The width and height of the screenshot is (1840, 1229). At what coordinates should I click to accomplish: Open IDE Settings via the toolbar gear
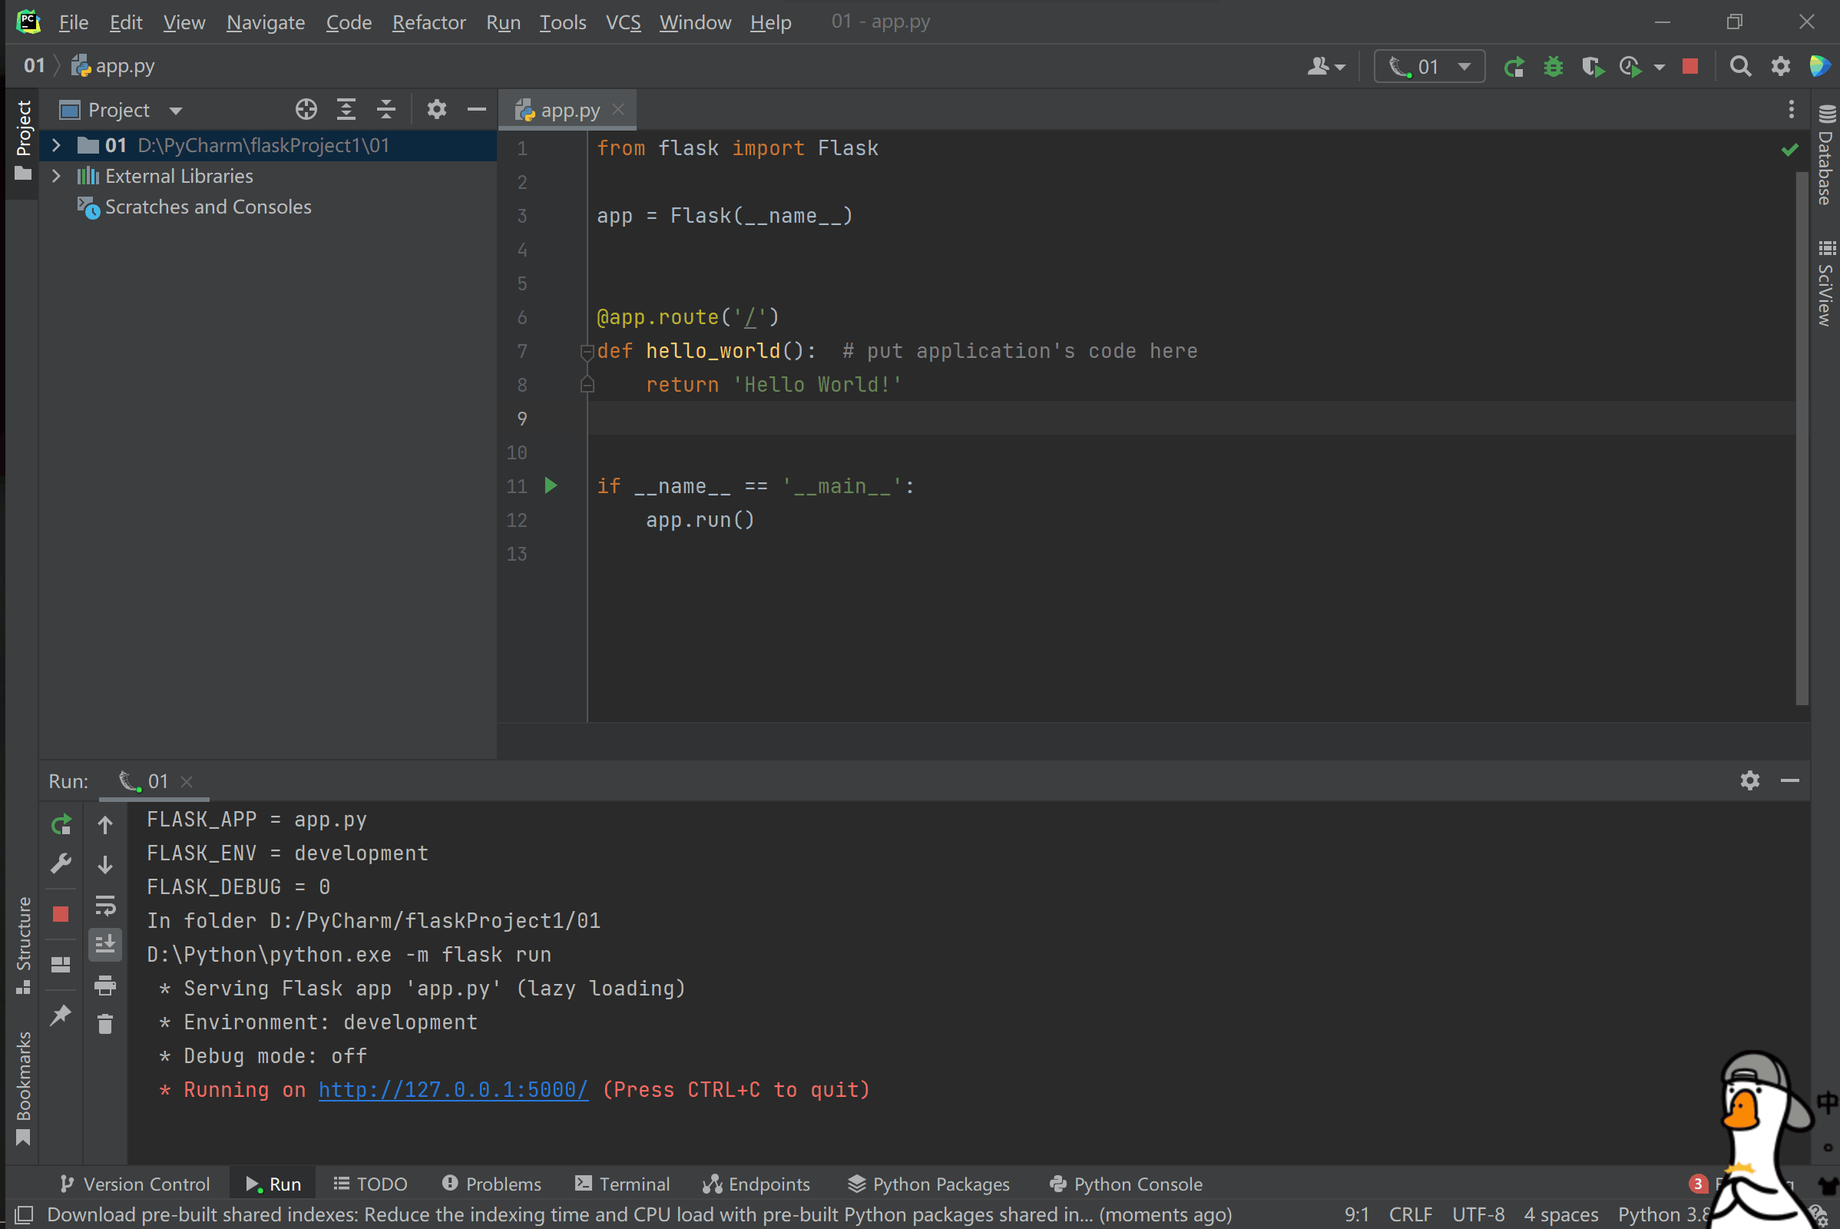1779,66
